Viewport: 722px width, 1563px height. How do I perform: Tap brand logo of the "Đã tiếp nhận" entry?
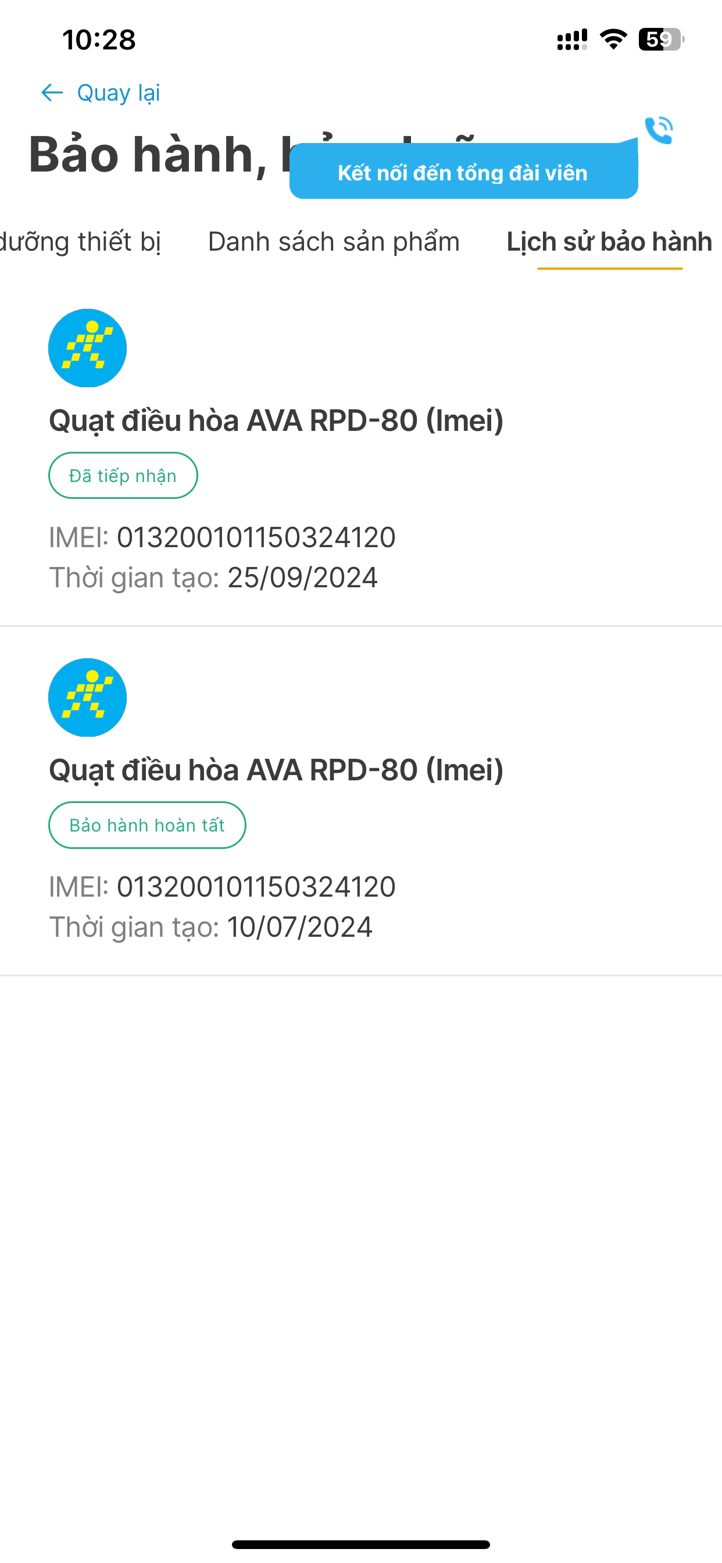click(87, 348)
